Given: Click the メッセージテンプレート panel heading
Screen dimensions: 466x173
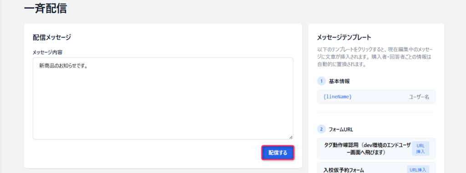Looking at the screenshot, I should tap(344, 37).
